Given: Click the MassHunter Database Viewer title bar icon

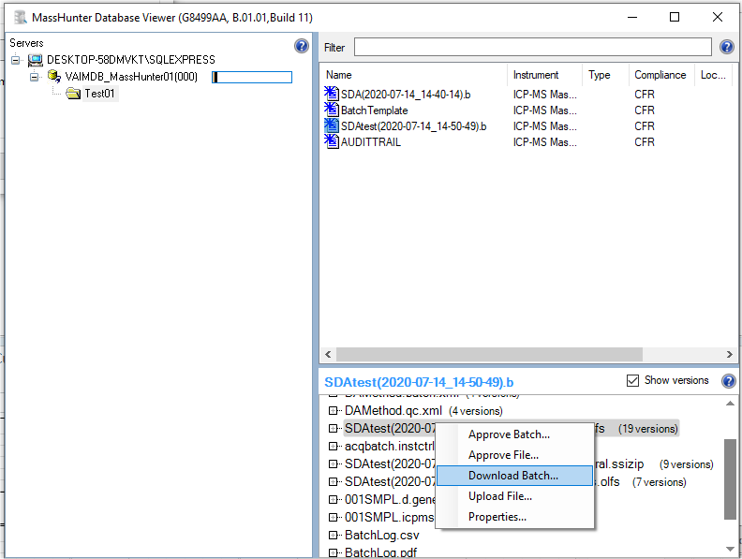Looking at the screenshot, I should (21, 18).
